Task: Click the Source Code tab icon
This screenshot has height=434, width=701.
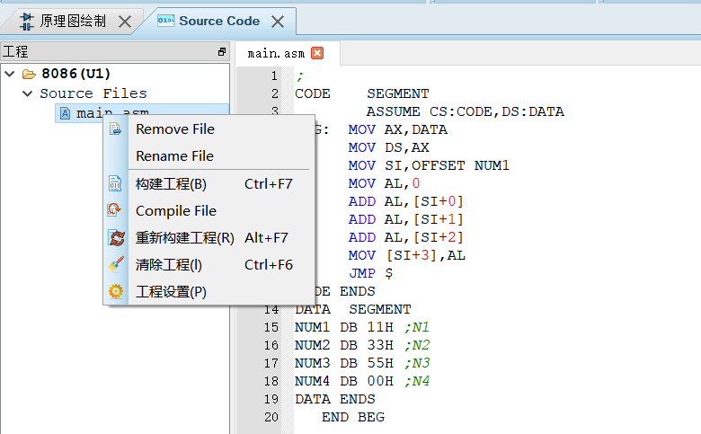Action: coord(165,21)
